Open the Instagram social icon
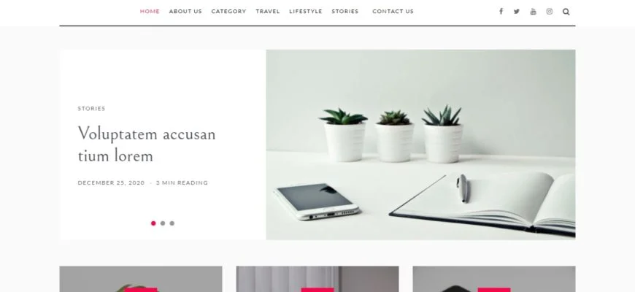 (549, 12)
